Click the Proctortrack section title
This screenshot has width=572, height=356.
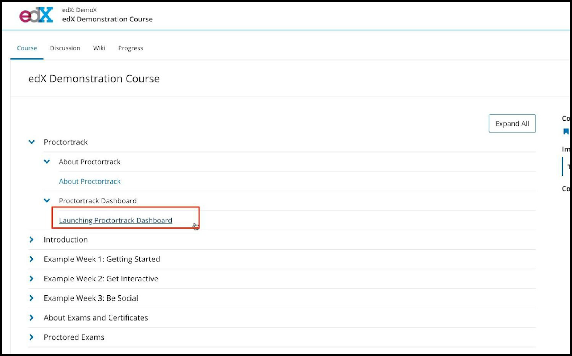[x=65, y=142]
